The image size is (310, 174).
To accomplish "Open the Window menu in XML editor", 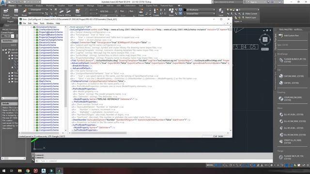I will 50,23.
